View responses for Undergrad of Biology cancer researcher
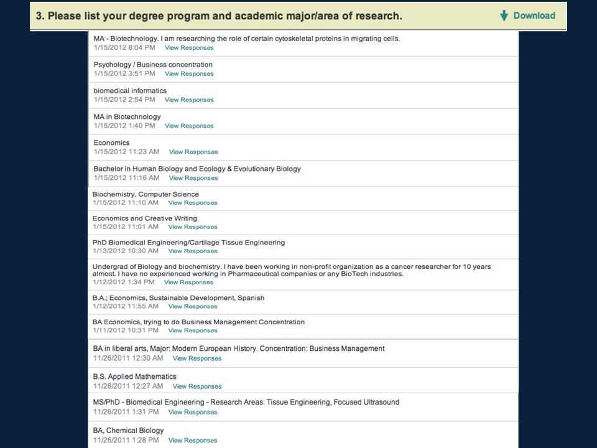This screenshot has width=597, height=448. click(x=188, y=282)
